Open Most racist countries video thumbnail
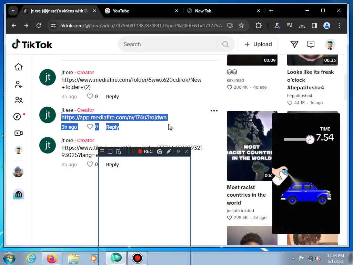Viewport: 353px width, 265px height. [250, 146]
